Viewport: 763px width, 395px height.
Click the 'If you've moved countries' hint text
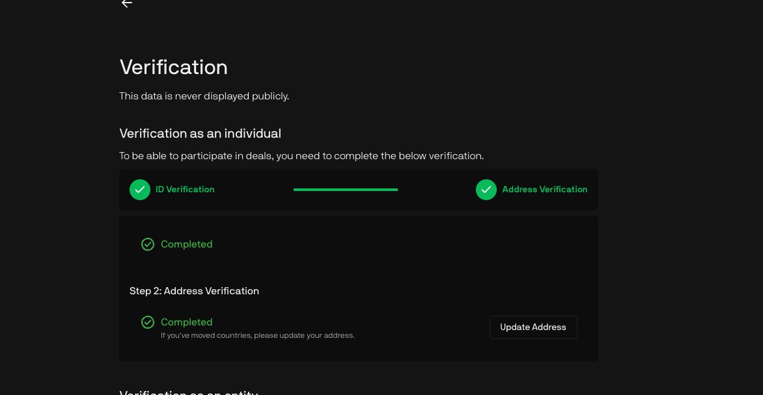(x=257, y=336)
